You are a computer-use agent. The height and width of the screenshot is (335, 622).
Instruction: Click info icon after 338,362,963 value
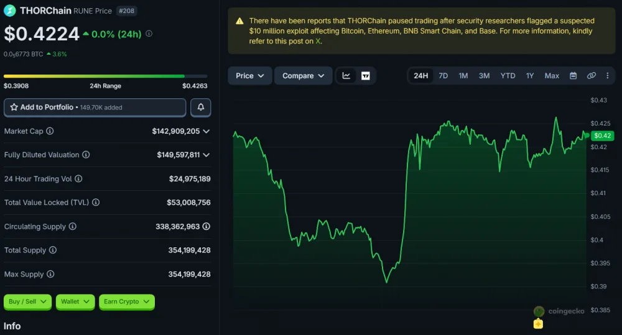(207, 226)
